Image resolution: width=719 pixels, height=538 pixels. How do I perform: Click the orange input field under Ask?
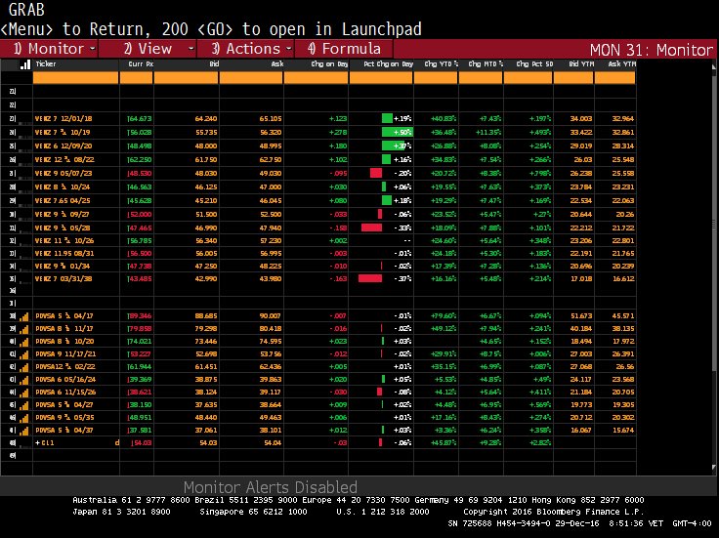(x=251, y=78)
